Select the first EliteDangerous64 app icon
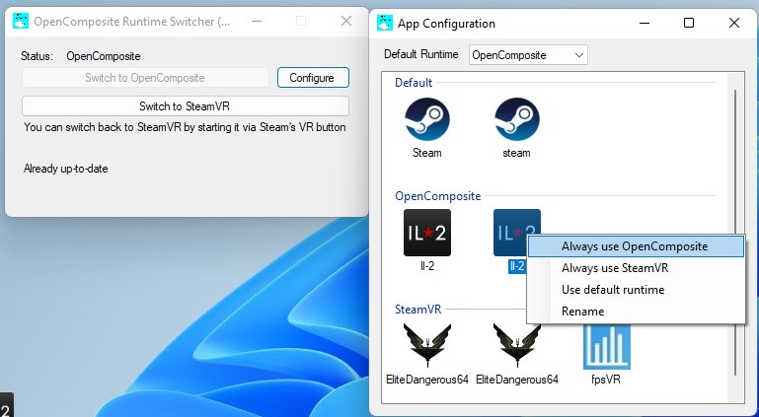The width and height of the screenshot is (759, 417). pos(427,345)
